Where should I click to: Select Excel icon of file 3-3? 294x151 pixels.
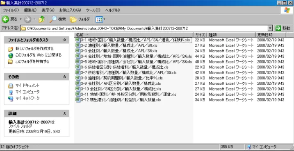point(77,51)
